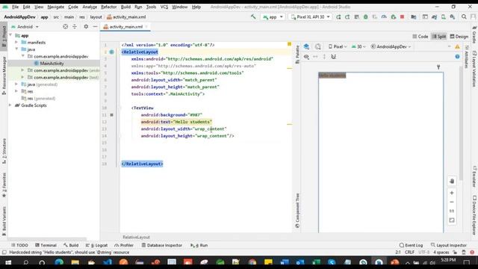Collapse the java folder

[16, 49]
